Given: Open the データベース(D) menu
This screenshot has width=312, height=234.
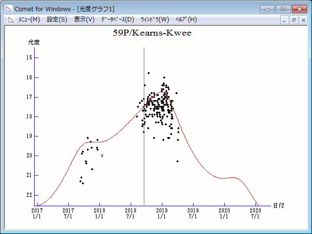Looking at the screenshot, I should point(117,19).
